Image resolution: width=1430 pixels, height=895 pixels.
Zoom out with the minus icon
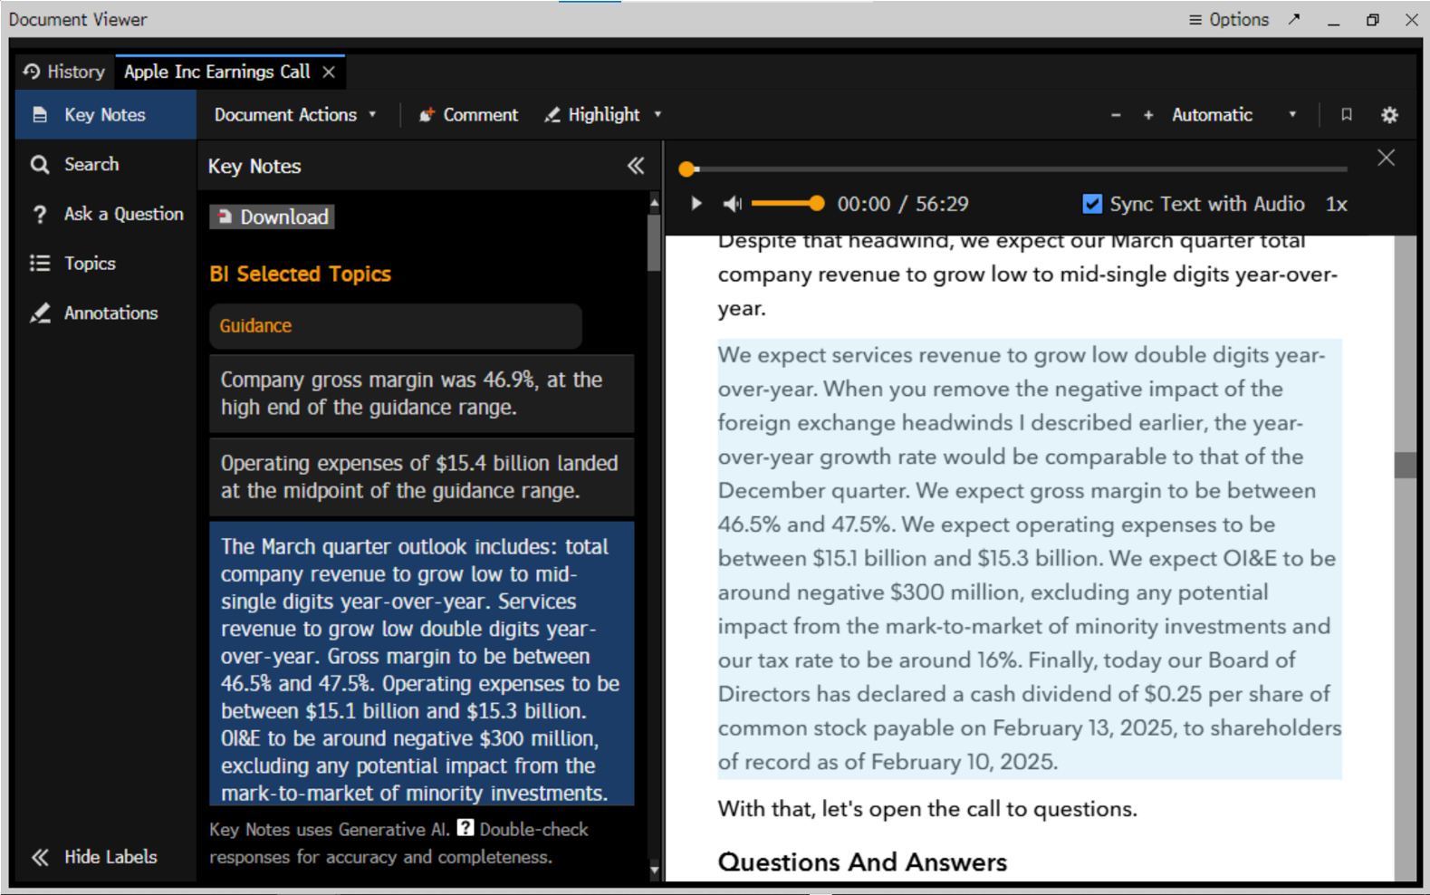point(1116,115)
